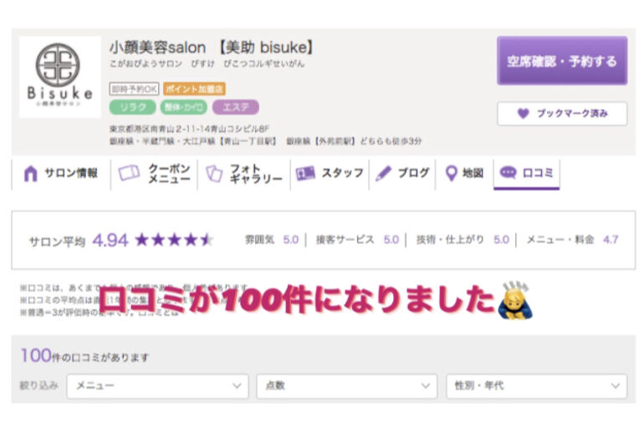This screenshot has height=426, width=644.
Task: Click the blog pencil icon
Action: coord(383,173)
